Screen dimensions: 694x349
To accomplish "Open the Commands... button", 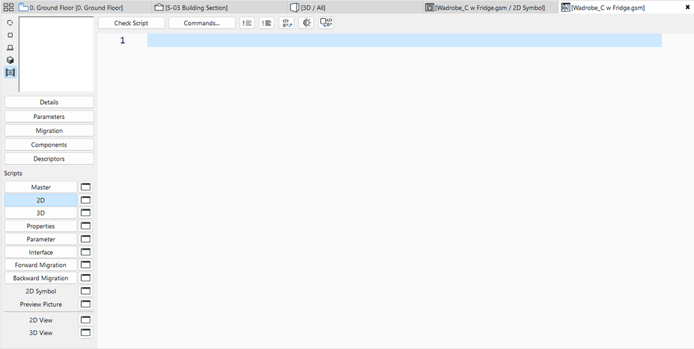I will coord(202,23).
